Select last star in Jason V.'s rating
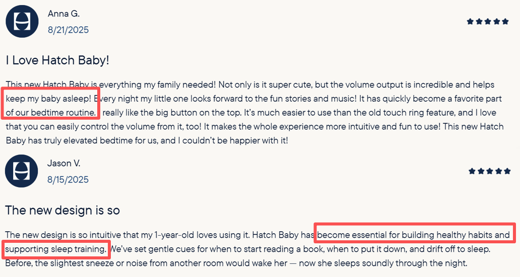Viewport: 520px width, 277px height. tap(507, 171)
